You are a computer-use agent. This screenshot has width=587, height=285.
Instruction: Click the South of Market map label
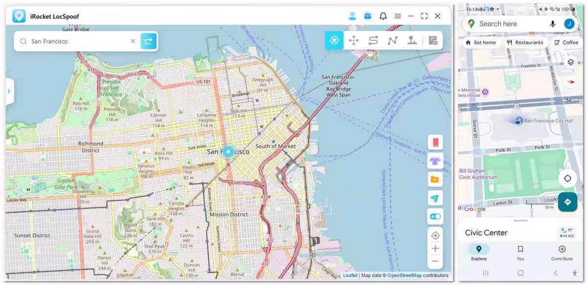click(x=275, y=146)
